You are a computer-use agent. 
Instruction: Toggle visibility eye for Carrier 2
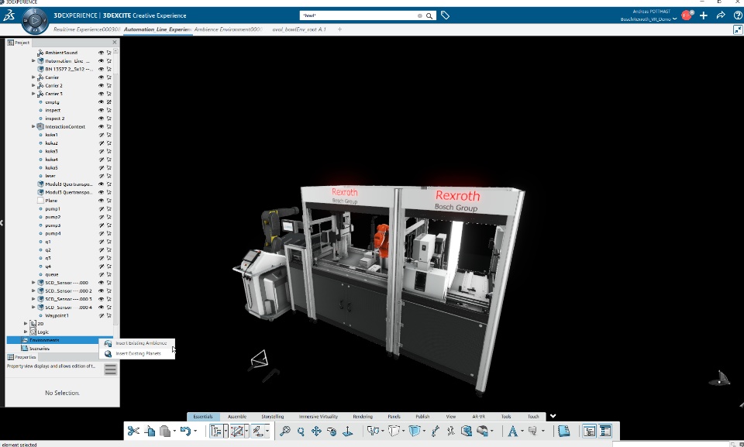coord(101,85)
